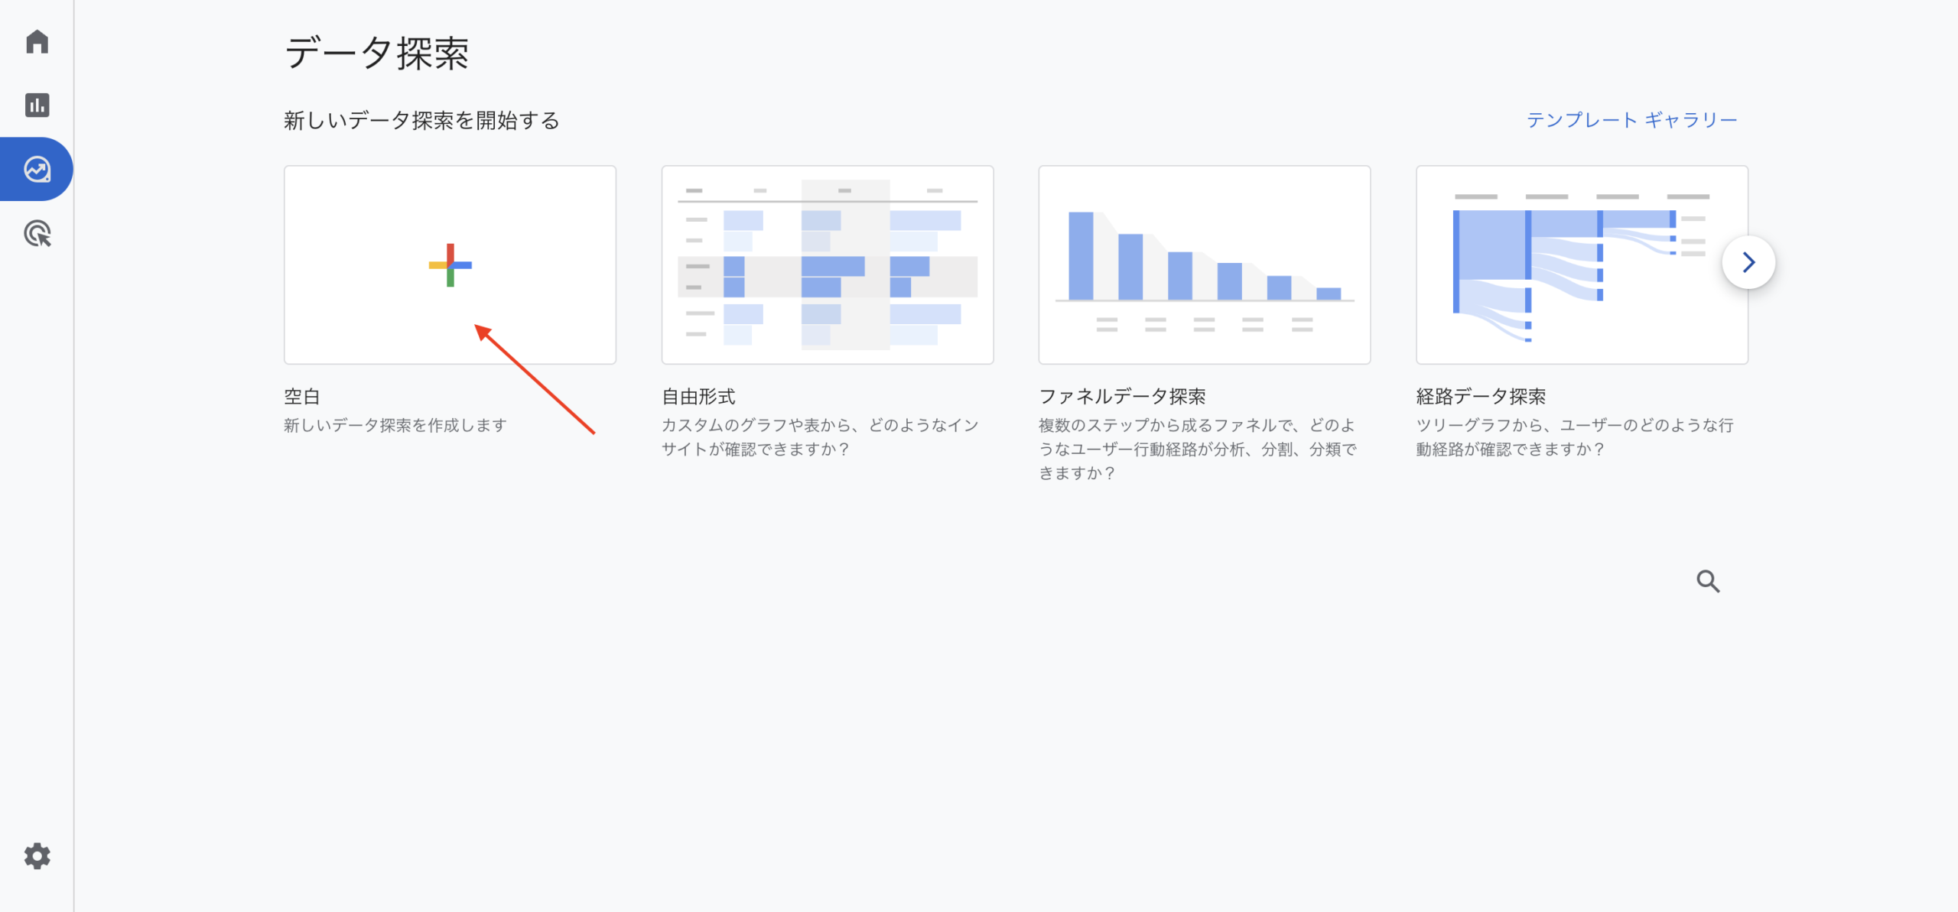1958x912 pixels.
Task: Open テンプレート ギャラリー link
Action: 1631,120
